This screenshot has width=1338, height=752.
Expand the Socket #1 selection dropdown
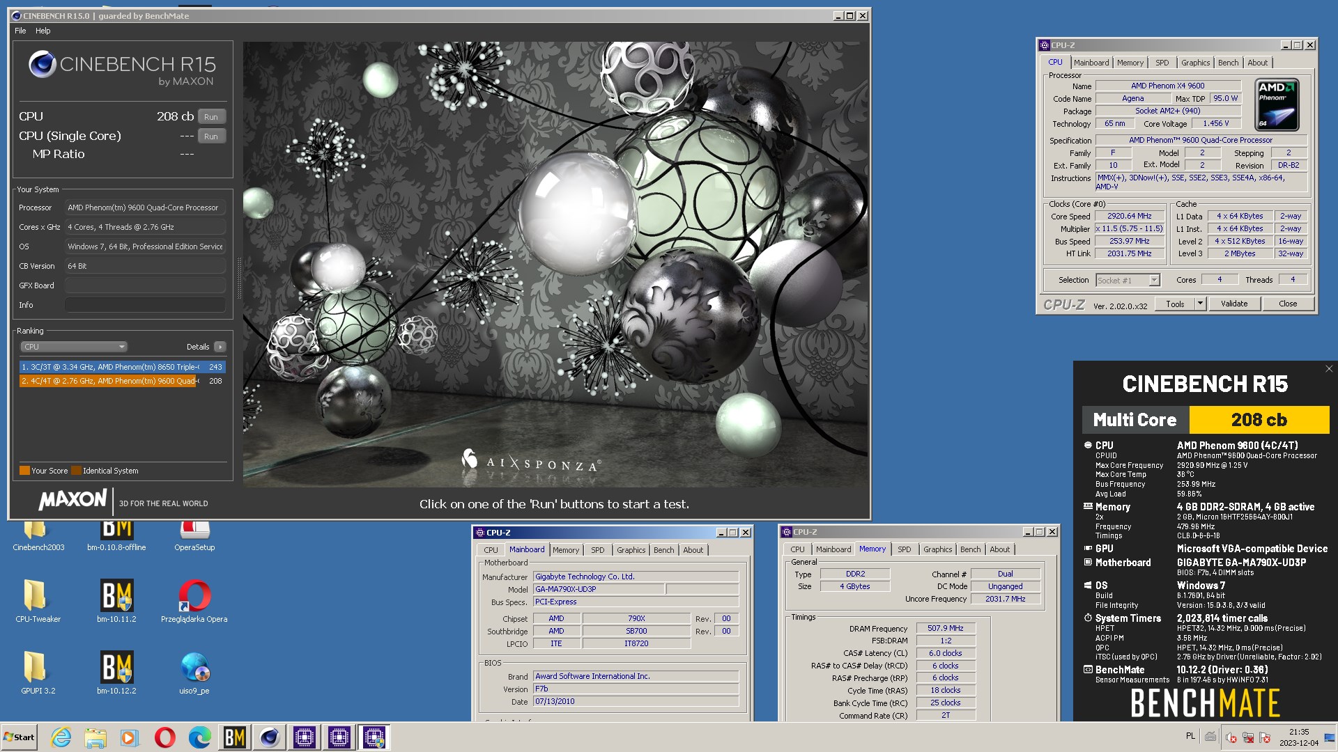tap(1154, 280)
